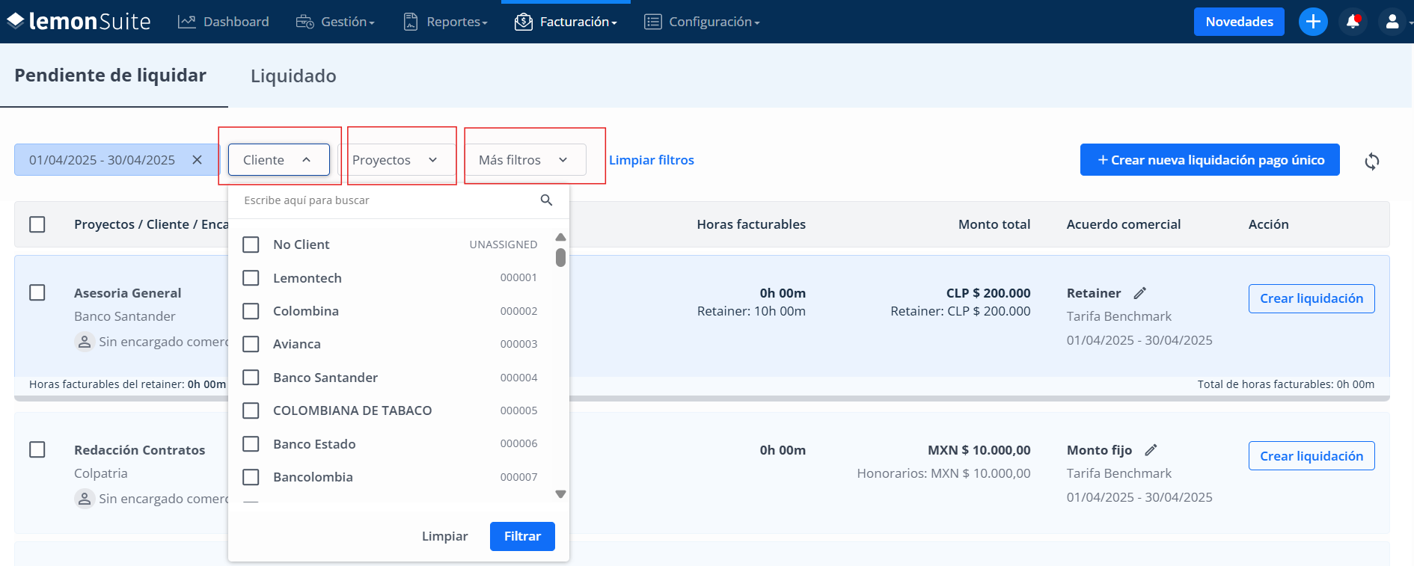
Task: Click Crear nueva liquidación pago único
Action: (x=1210, y=160)
